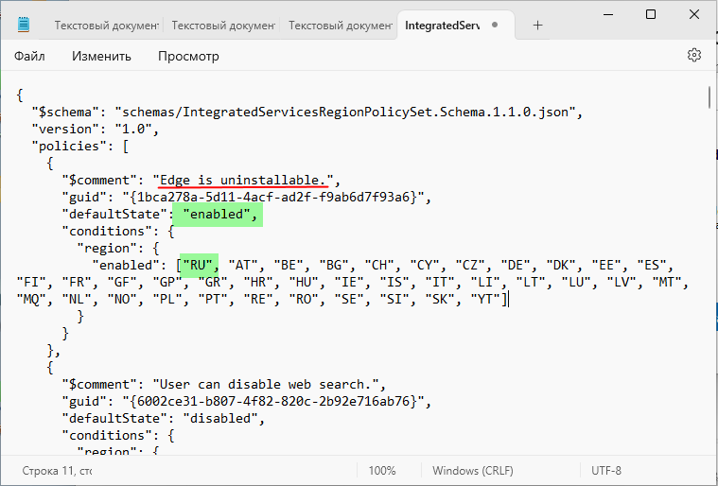
Task: Maximize the Notepad window
Action: pyautogui.click(x=651, y=14)
